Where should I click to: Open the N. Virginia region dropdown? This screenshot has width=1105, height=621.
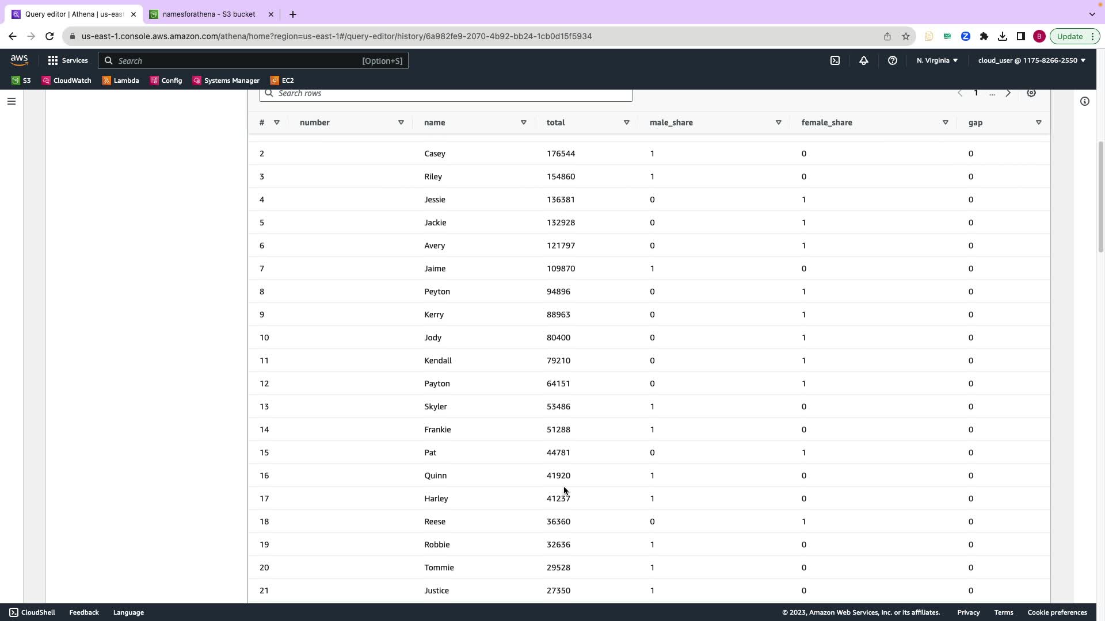point(937,60)
